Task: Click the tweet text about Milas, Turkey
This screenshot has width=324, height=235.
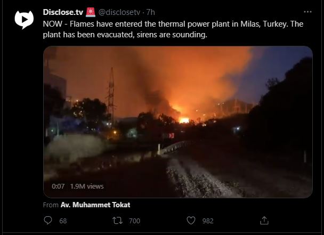Action: coord(173,29)
